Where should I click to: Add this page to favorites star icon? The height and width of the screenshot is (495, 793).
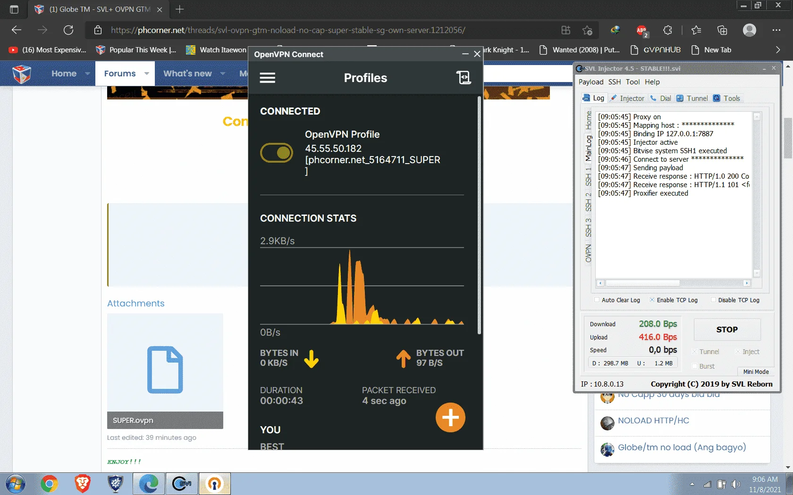click(587, 30)
